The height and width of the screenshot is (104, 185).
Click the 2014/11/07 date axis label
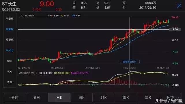pos(163,68)
